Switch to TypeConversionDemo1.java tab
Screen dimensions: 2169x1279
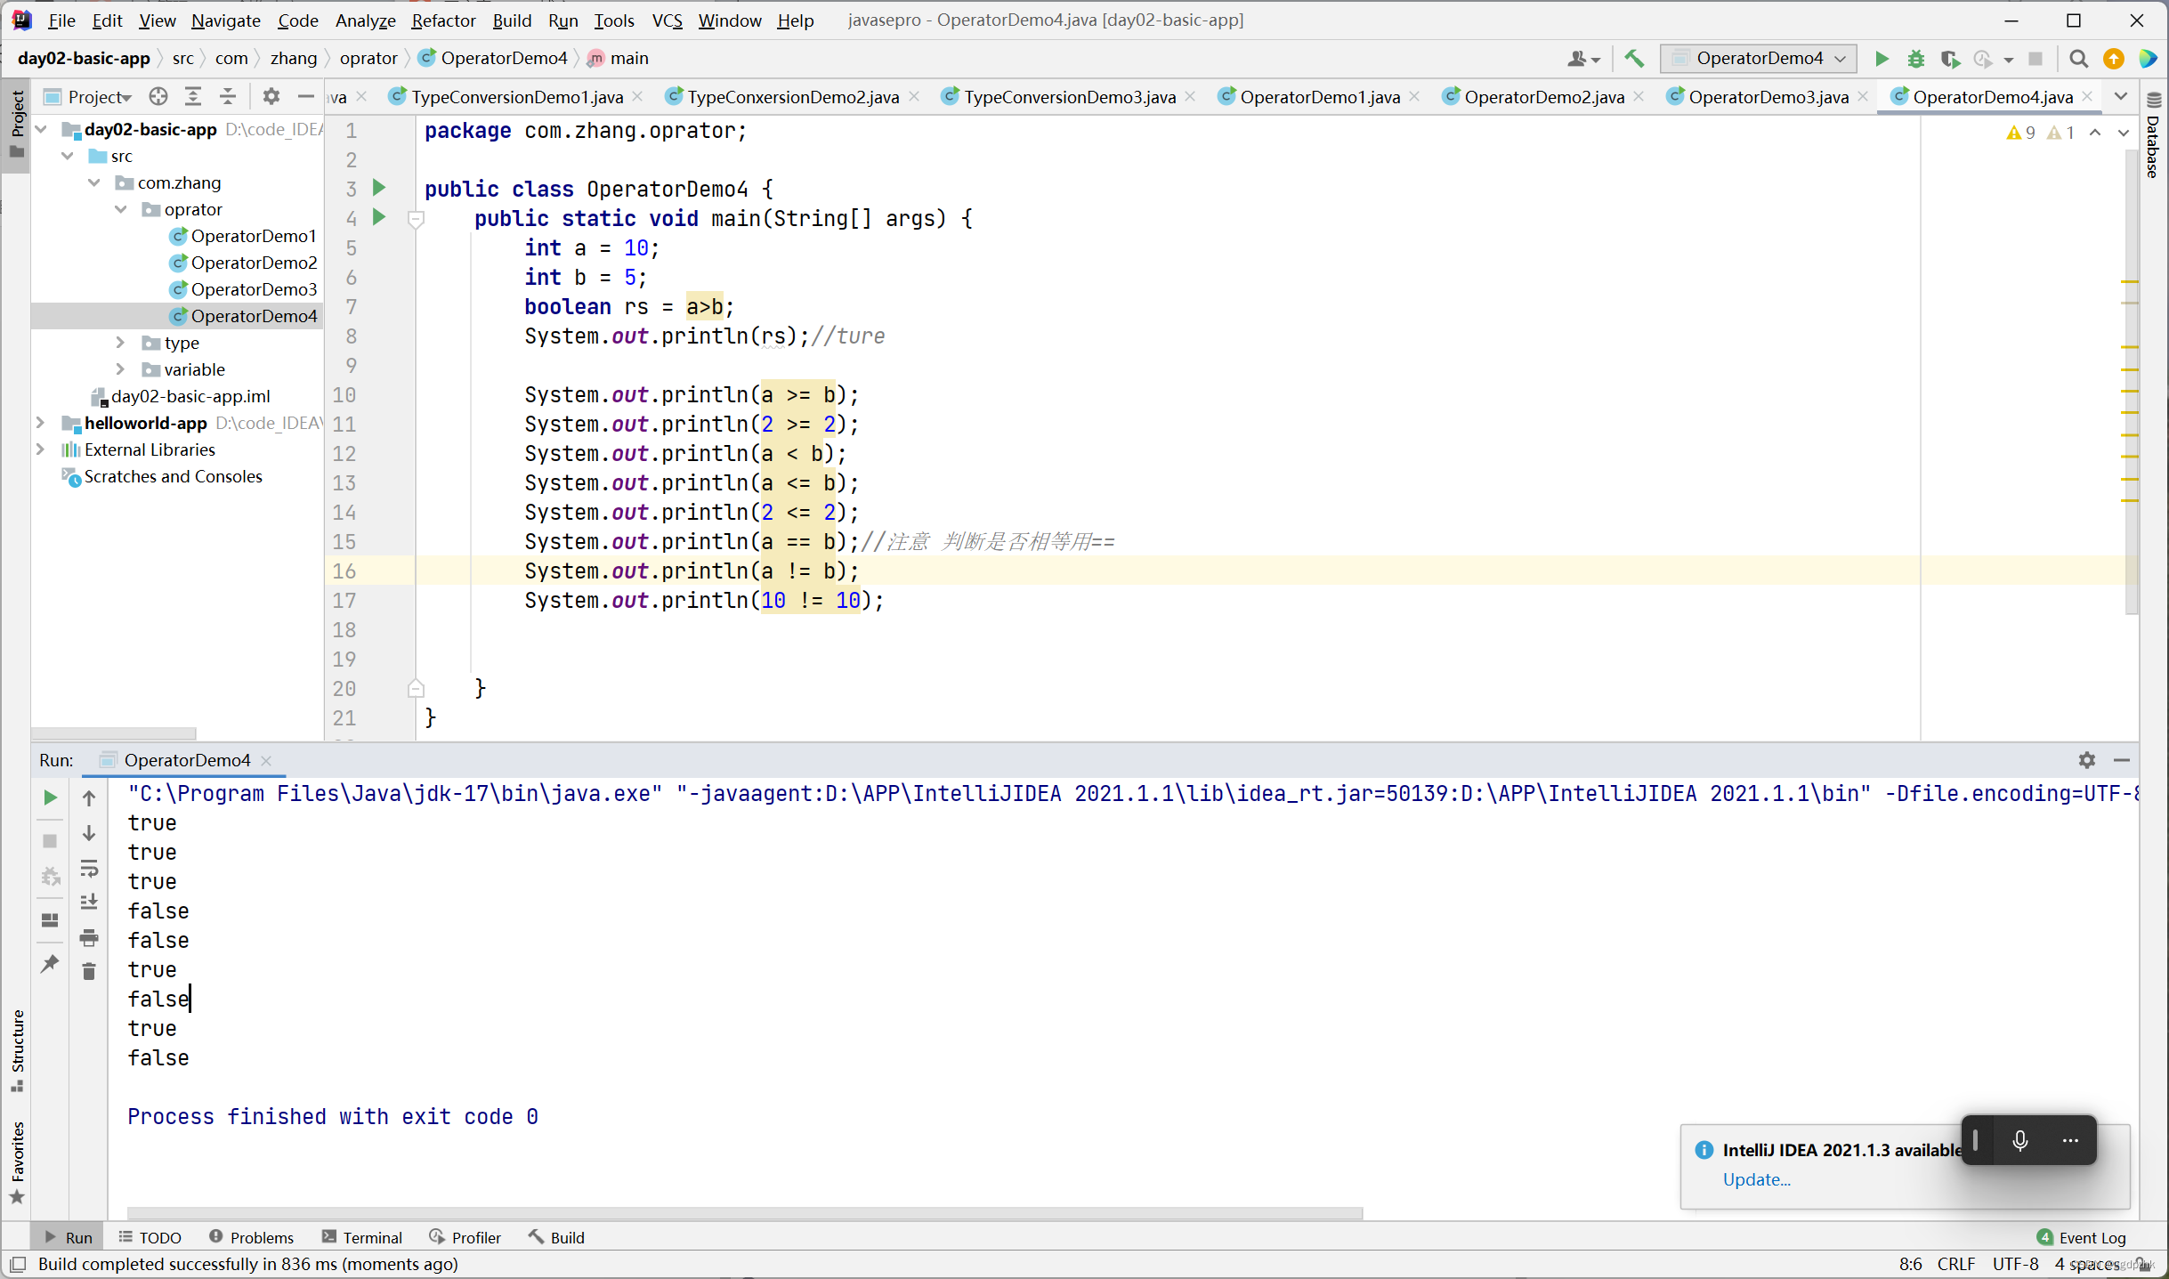click(517, 96)
